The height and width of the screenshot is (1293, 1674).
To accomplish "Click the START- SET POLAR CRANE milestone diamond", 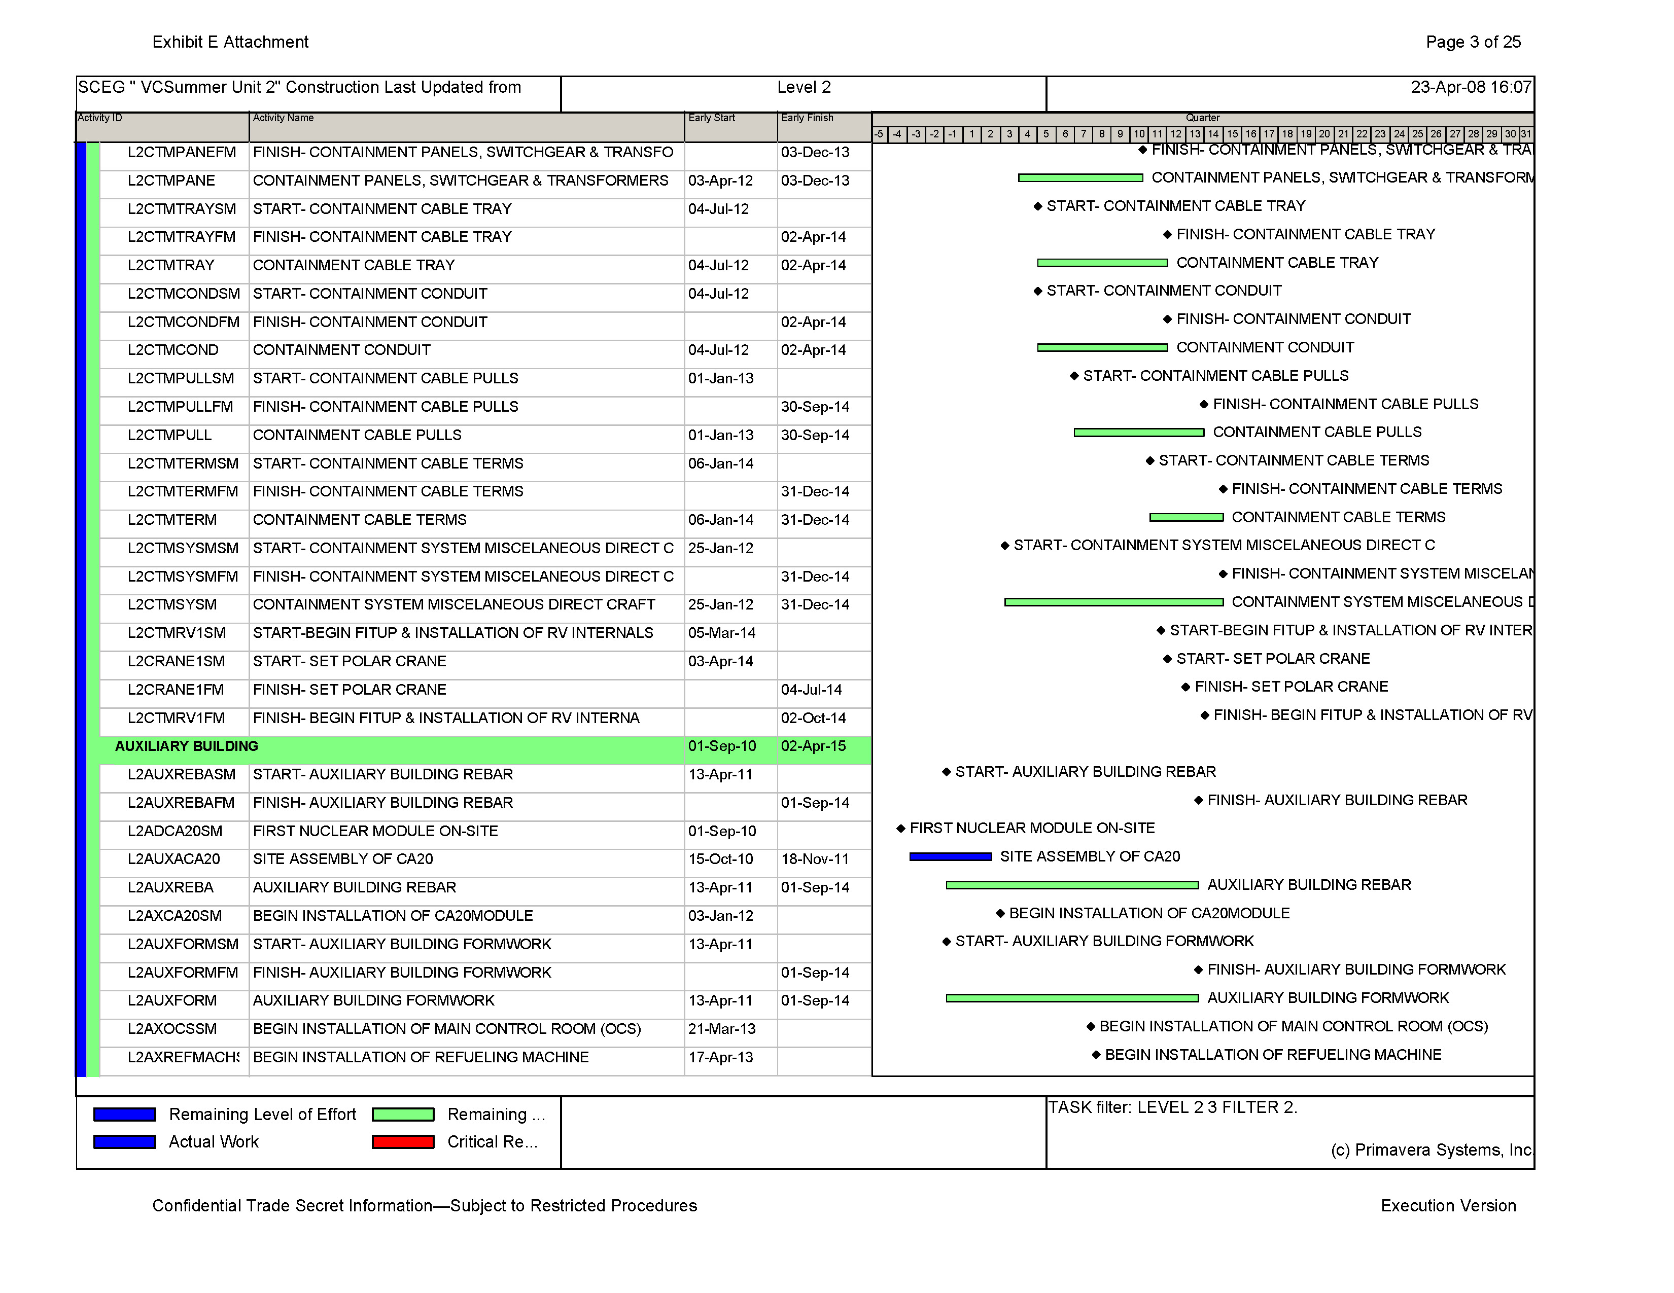I will coord(1167,659).
